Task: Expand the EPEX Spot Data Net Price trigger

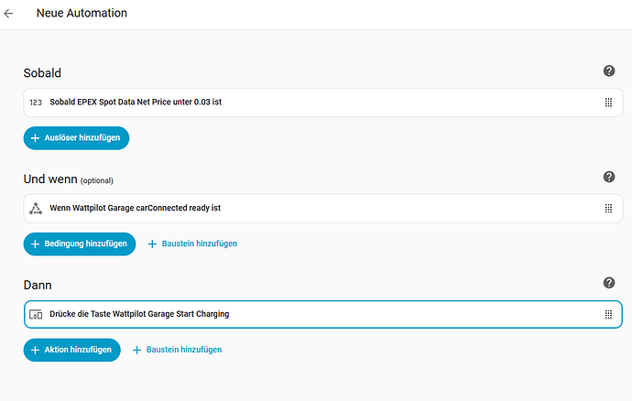Action: (136, 103)
